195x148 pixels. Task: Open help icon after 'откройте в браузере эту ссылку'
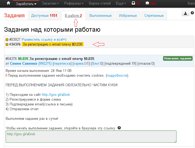tap(119, 128)
